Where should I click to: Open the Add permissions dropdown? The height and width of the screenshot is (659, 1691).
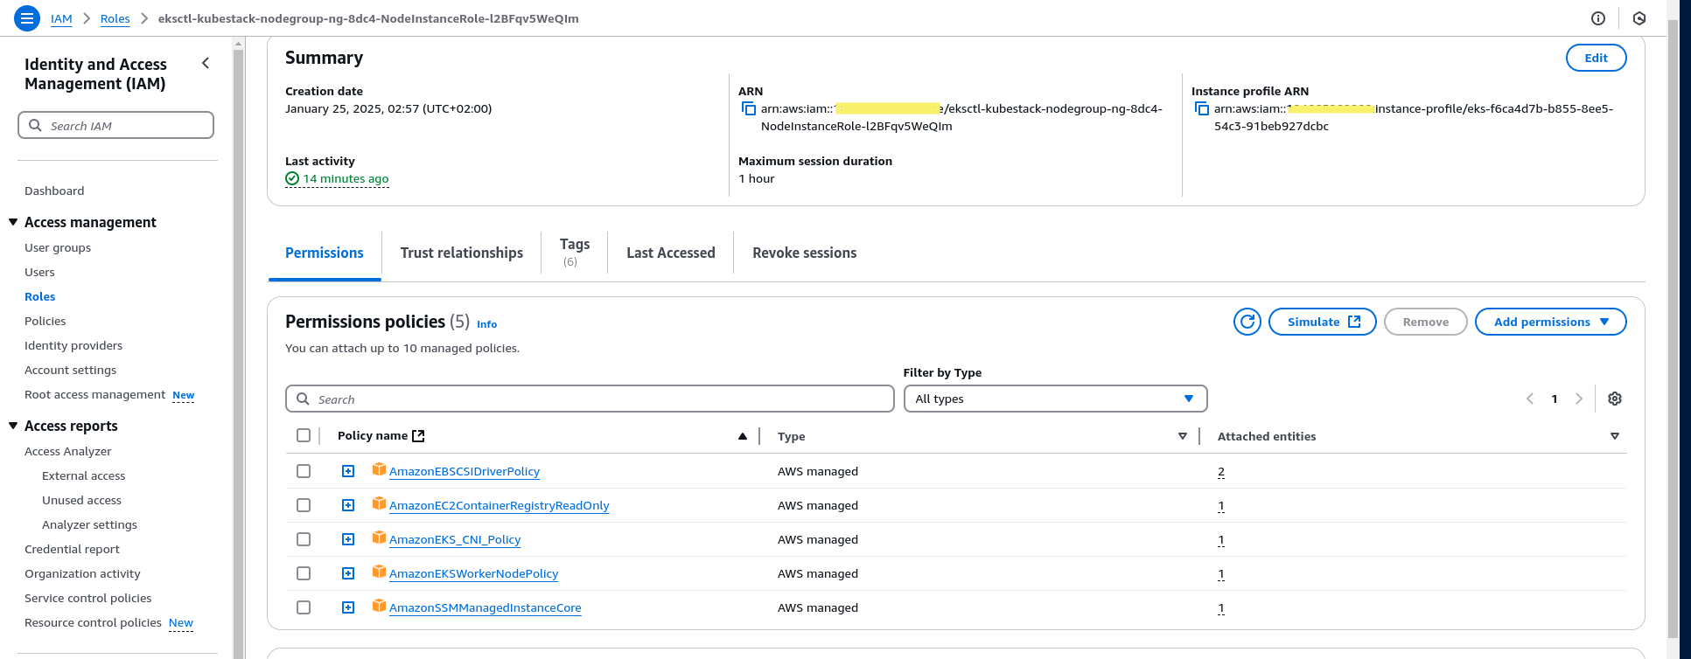(x=1550, y=322)
